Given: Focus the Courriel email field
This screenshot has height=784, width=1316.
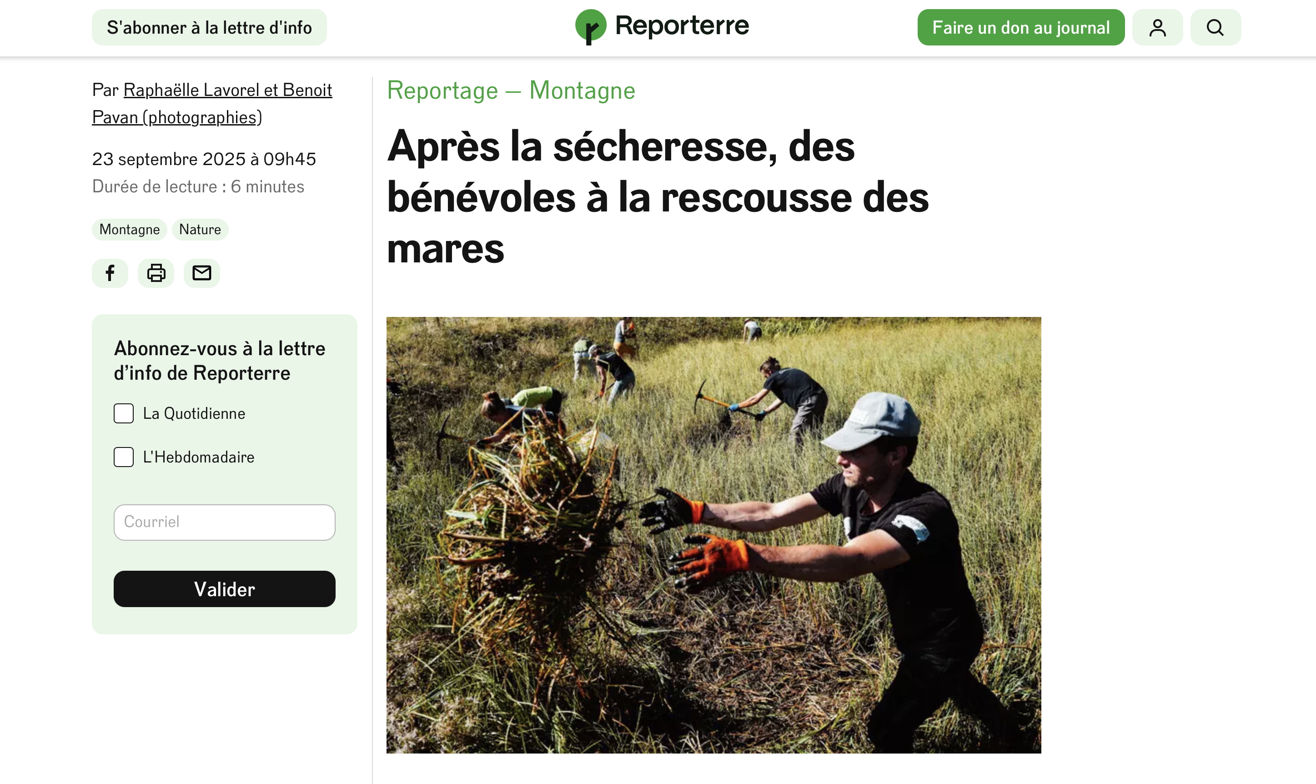Looking at the screenshot, I should click(225, 523).
